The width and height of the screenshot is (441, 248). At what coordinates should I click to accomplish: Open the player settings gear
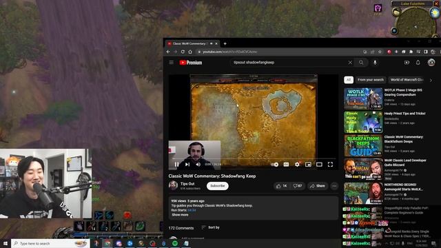tap(297, 165)
